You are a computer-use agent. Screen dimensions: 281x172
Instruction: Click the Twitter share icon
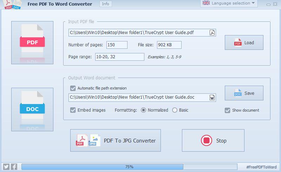point(6,167)
